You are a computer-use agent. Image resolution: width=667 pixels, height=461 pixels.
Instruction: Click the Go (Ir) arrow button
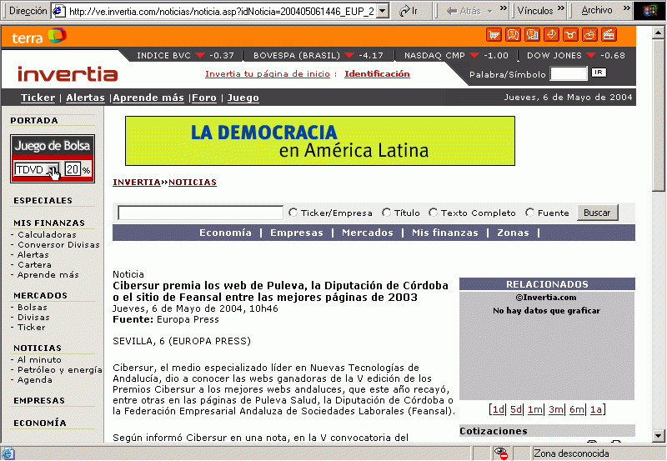tap(409, 11)
